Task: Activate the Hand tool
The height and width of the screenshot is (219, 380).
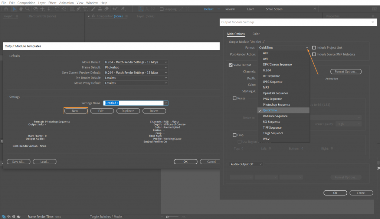Action: point(21,9)
